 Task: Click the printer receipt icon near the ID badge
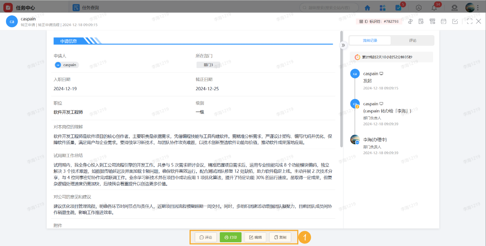pyautogui.click(x=433, y=21)
